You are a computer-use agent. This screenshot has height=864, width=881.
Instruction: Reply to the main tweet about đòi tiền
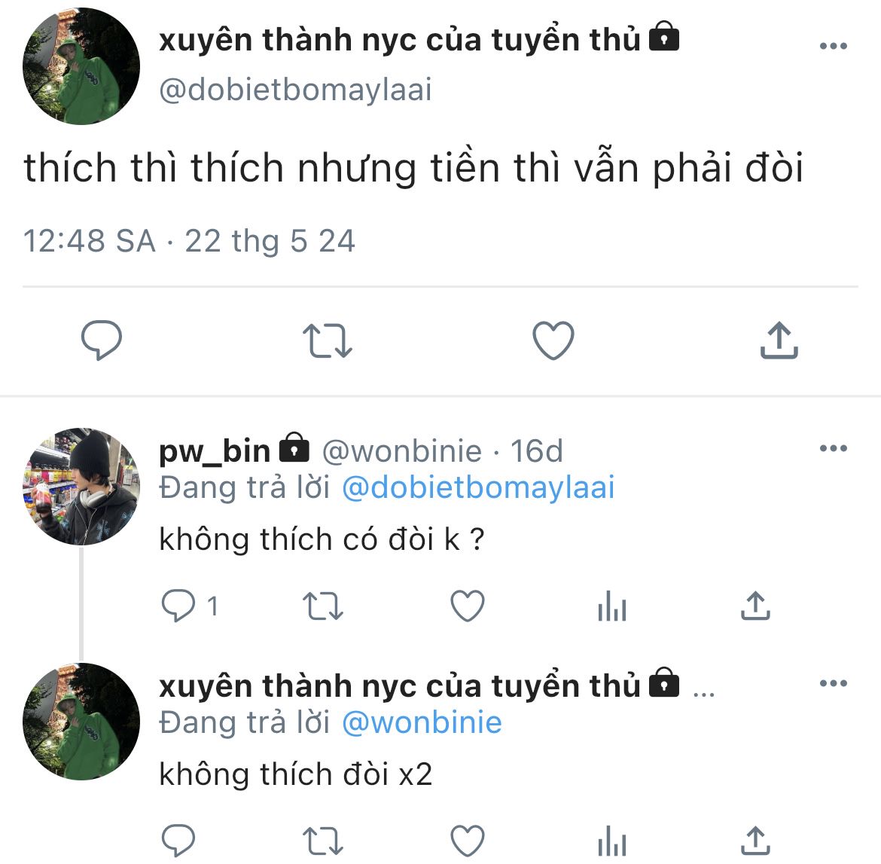(102, 340)
